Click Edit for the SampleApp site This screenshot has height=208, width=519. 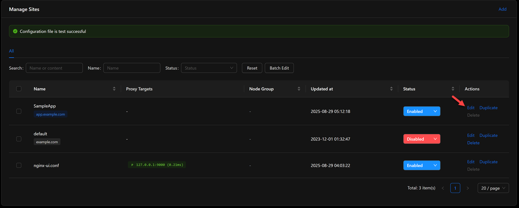[x=471, y=108]
